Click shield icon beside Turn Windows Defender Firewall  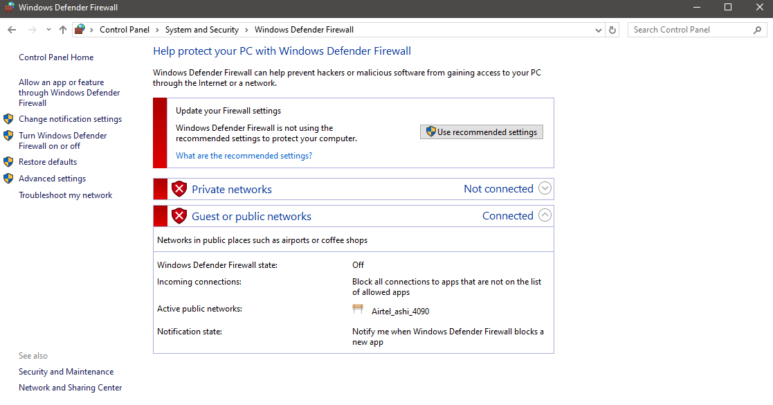(x=8, y=136)
